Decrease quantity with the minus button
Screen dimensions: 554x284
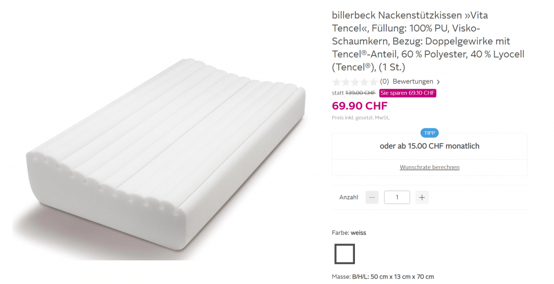(x=372, y=197)
